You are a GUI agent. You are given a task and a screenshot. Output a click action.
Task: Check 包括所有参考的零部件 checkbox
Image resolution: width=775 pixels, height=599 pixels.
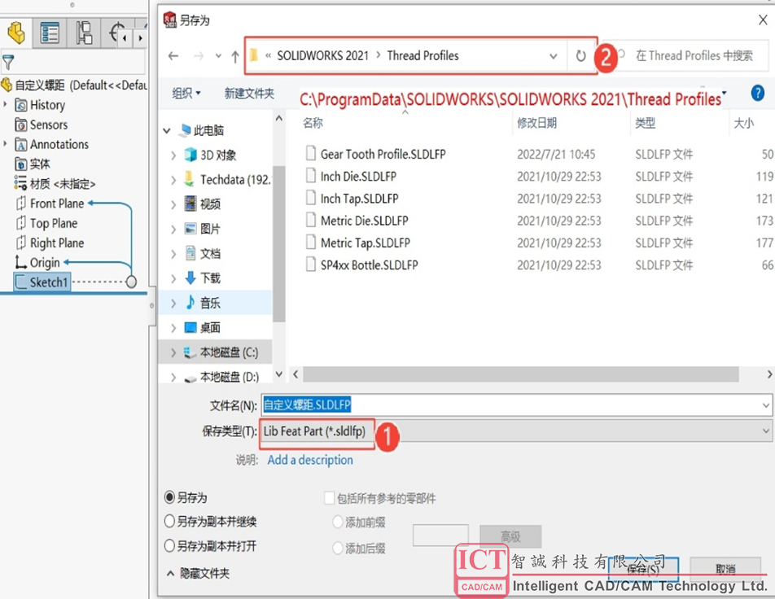329,498
